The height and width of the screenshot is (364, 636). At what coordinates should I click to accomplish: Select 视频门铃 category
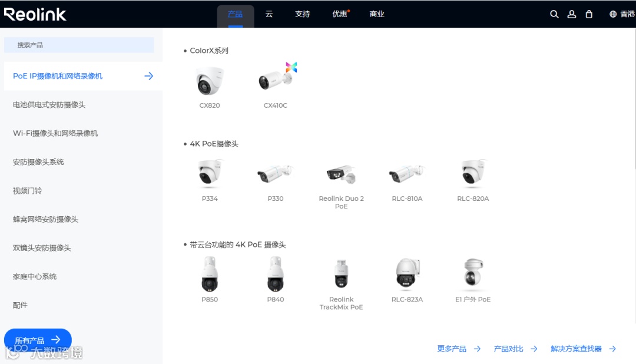27,191
